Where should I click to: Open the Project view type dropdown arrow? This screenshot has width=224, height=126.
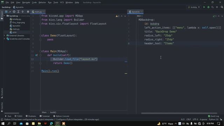[10, 12]
